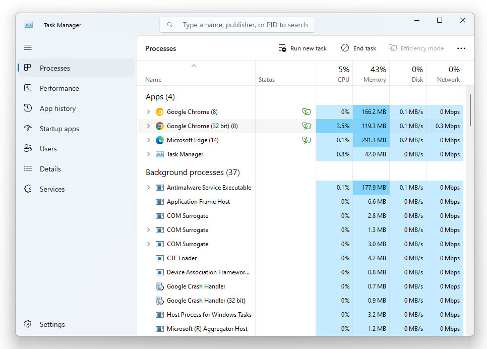Open the App history page
The width and height of the screenshot is (487, 349).
click(x=76, y=108)
